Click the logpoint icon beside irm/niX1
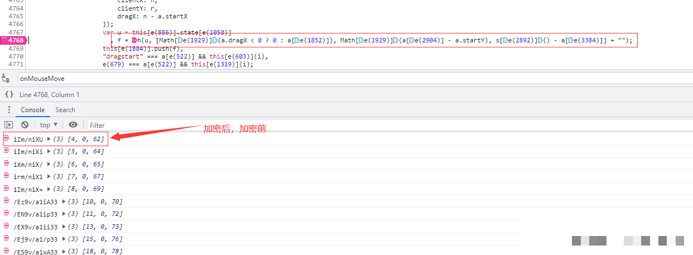 pyautogui.click(x=6, y=176)
